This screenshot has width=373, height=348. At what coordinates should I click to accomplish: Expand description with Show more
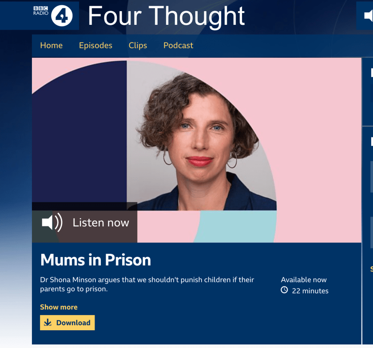[x=59, y=307]
